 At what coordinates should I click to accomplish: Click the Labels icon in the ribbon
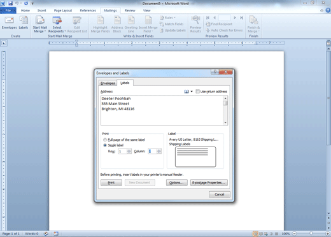(x=24, y=23)
